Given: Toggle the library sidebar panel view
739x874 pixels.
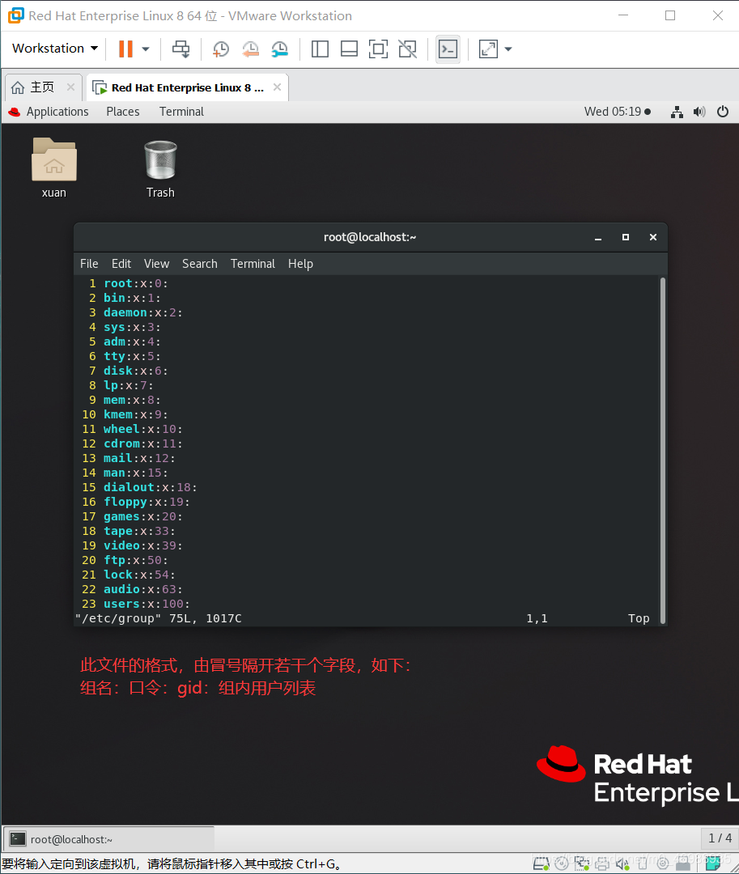Looking at the screenshot, I should [x=320, y=49].
